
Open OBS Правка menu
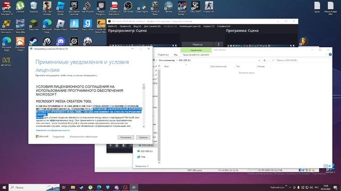click(x=125, y=26)
